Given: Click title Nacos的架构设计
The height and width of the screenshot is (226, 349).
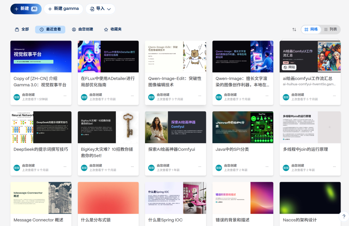Looking at the screenshot, I should click(300, 220).
